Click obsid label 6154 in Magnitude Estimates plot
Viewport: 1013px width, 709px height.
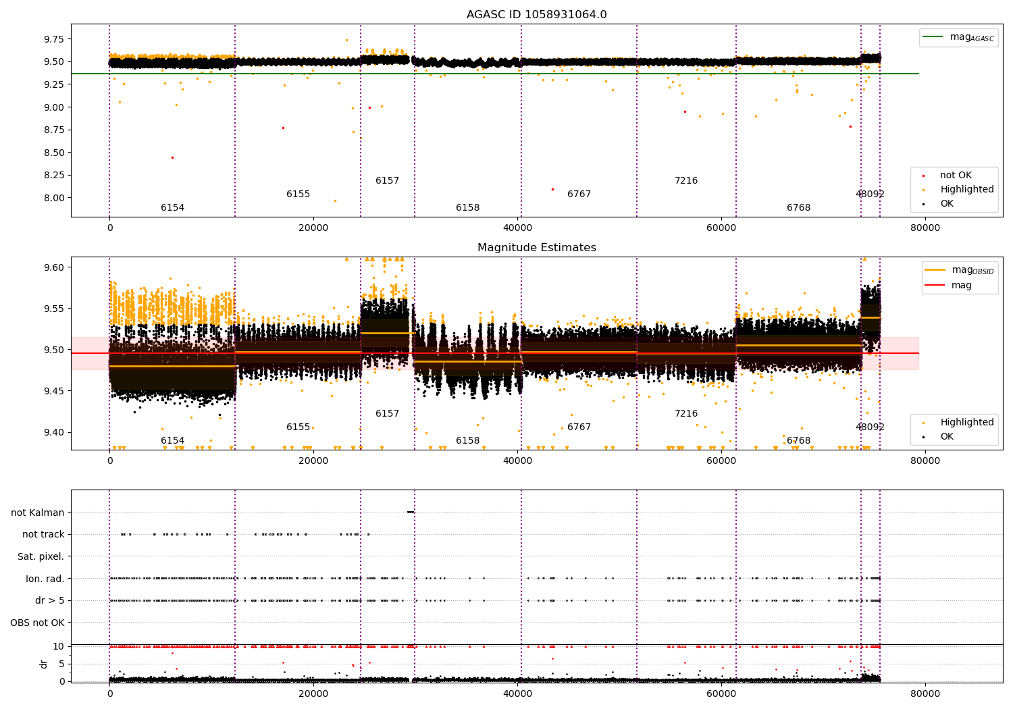[172, 441]
